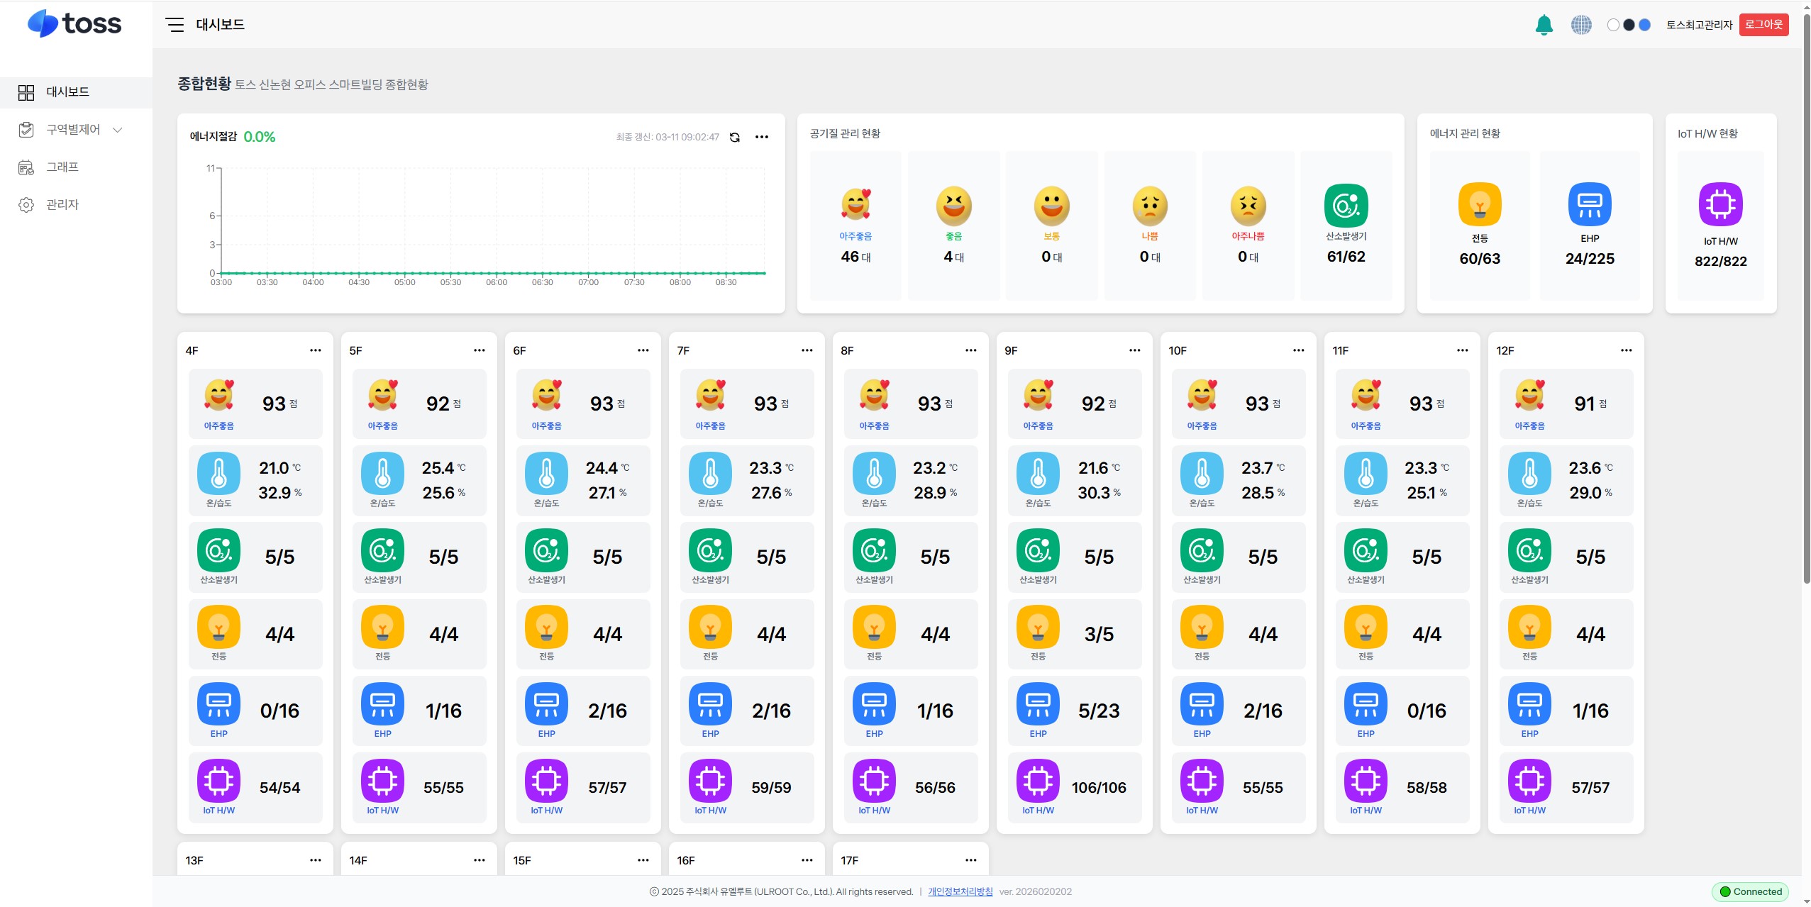Select the dark theme color circle
Screen dimensions: 1811x907
1629,25
